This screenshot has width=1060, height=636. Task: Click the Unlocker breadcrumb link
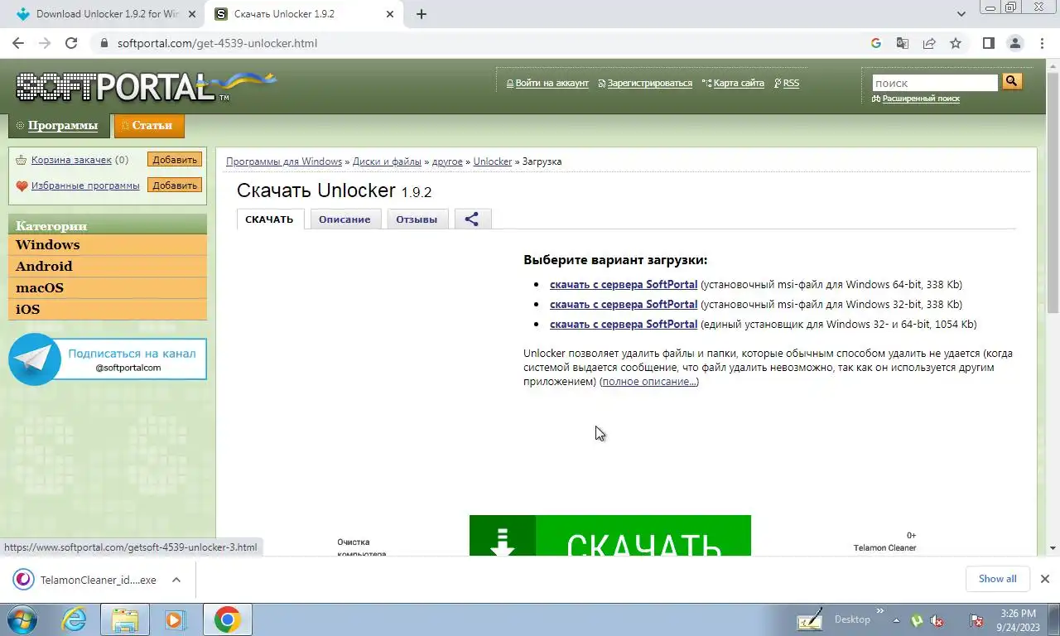point(493,161)
